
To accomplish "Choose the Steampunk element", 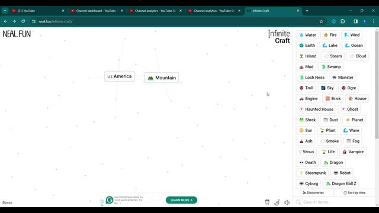I will (312, 173).
